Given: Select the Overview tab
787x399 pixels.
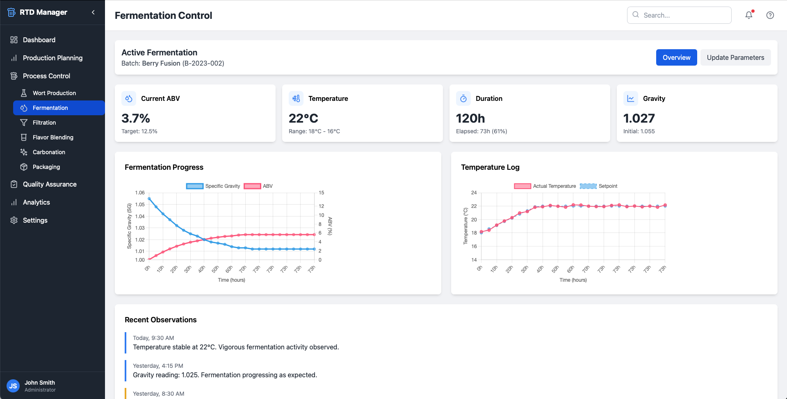Looking at the screenshot, I should coord(676,57).
